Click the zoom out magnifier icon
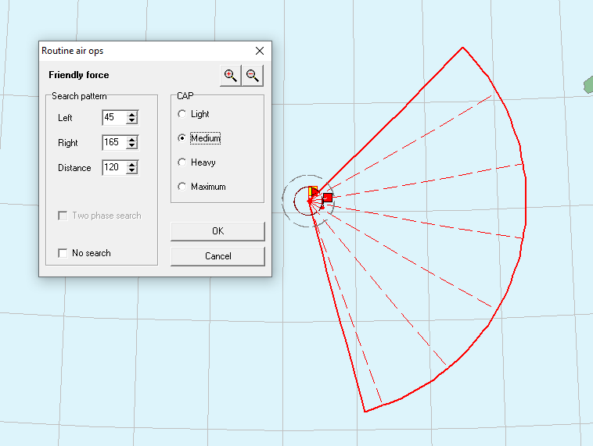593x446 pixels. [252, 75]
